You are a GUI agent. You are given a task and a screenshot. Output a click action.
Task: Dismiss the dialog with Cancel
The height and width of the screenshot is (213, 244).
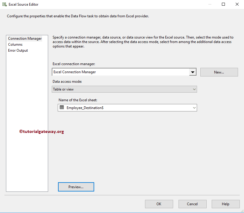pos(192,204)
